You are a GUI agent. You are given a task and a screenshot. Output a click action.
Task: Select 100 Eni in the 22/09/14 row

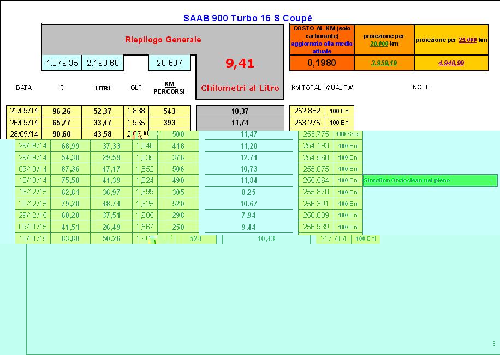pos(340,111)
